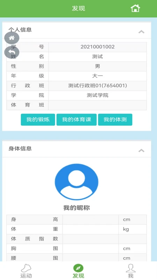
Task: Select the college value 测试学院
Action: point(98,95)
